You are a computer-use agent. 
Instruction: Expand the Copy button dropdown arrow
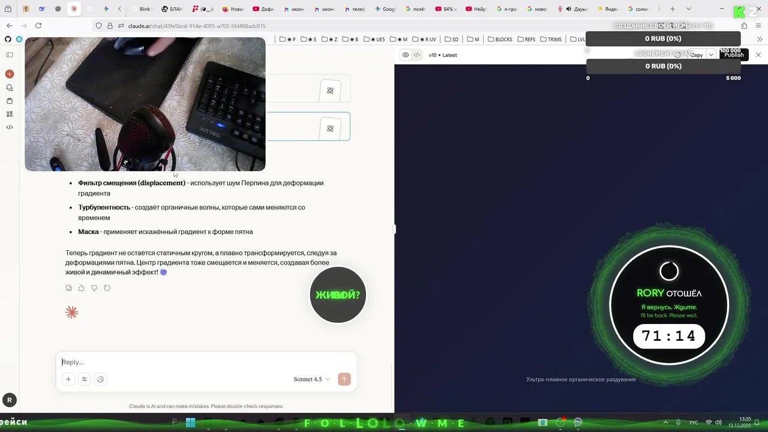click(x=711, y=55)
